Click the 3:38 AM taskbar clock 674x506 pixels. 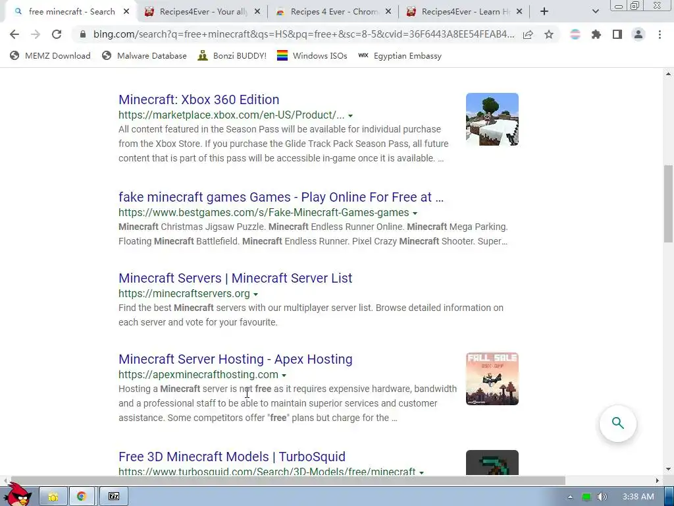(638, 497)
